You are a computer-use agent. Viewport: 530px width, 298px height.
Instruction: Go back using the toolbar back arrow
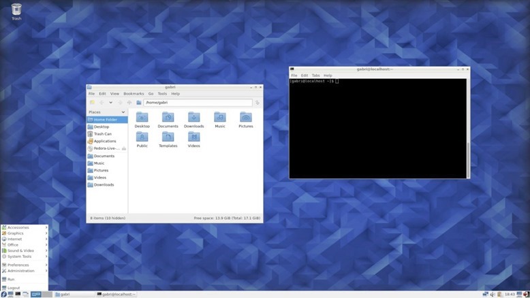click(x=102, y=102)
